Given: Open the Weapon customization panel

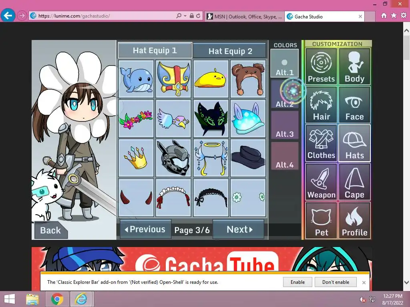Looking at the screenshot, I should (321, 182).
